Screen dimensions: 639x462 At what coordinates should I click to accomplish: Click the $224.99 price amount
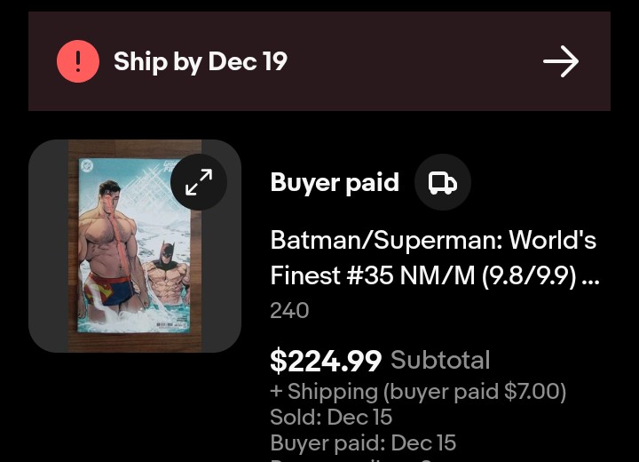pyautogui.click(x=326, y=361)
